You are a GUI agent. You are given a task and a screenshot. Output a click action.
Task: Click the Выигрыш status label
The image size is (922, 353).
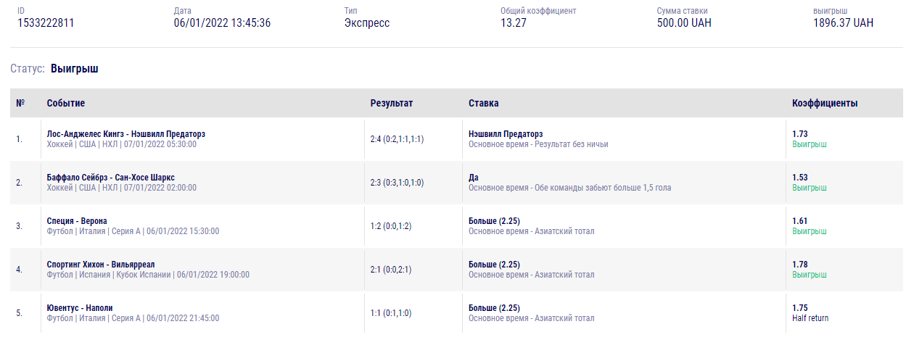tap(74, 69)
